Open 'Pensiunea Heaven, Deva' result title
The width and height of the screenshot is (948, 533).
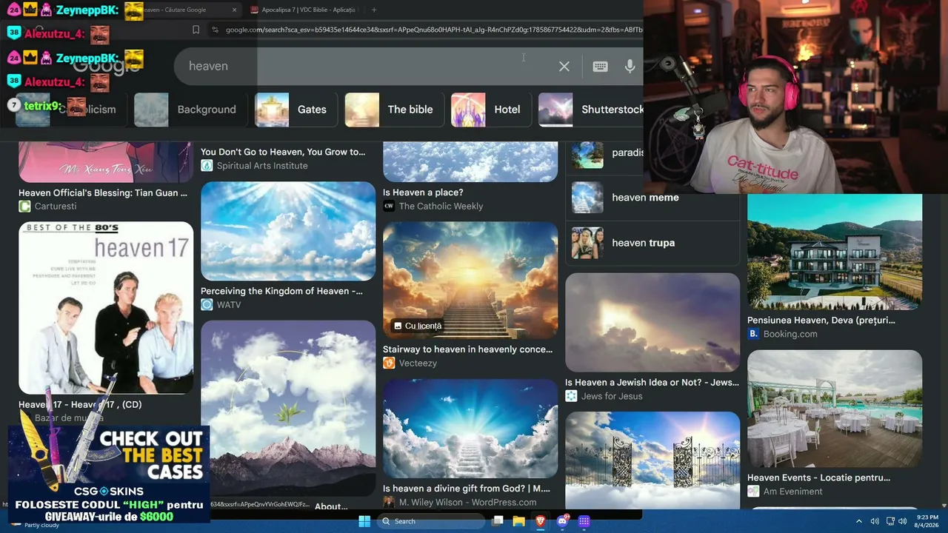[x=821, y=321]
